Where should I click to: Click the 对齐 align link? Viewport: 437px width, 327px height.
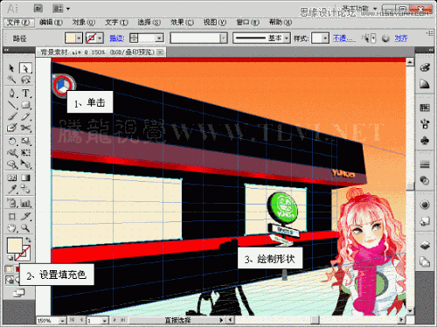click(x=401, y=38)
